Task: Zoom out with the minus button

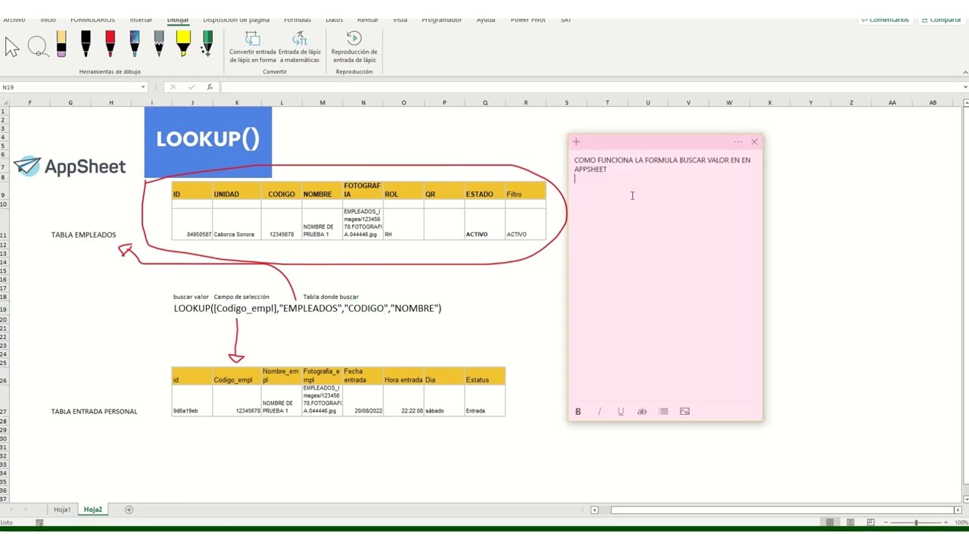Action: [884, 522]
